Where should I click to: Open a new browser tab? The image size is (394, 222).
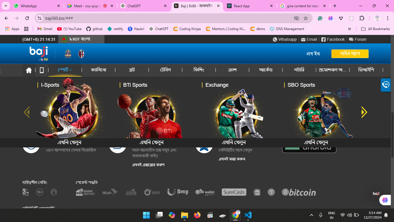point(335,6)
